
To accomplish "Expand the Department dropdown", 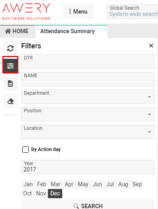I will (x=88, y=97).
